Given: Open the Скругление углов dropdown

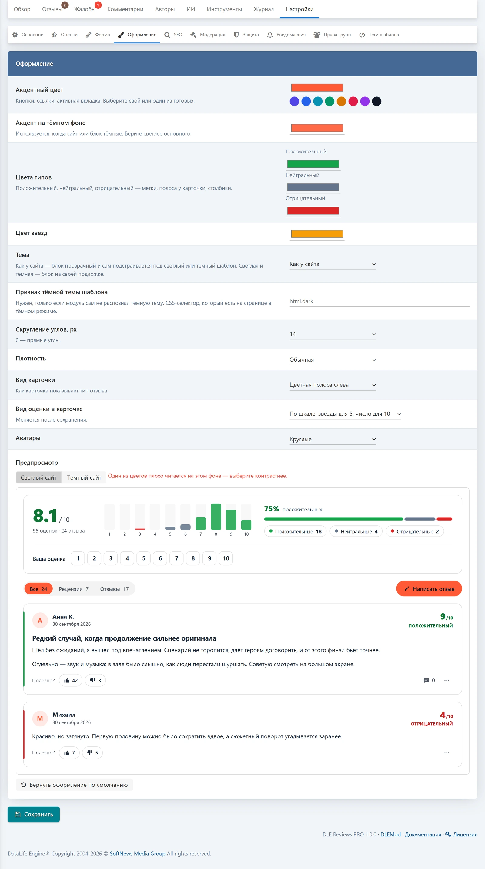Looking at the screenshot, I should [333, 334].
